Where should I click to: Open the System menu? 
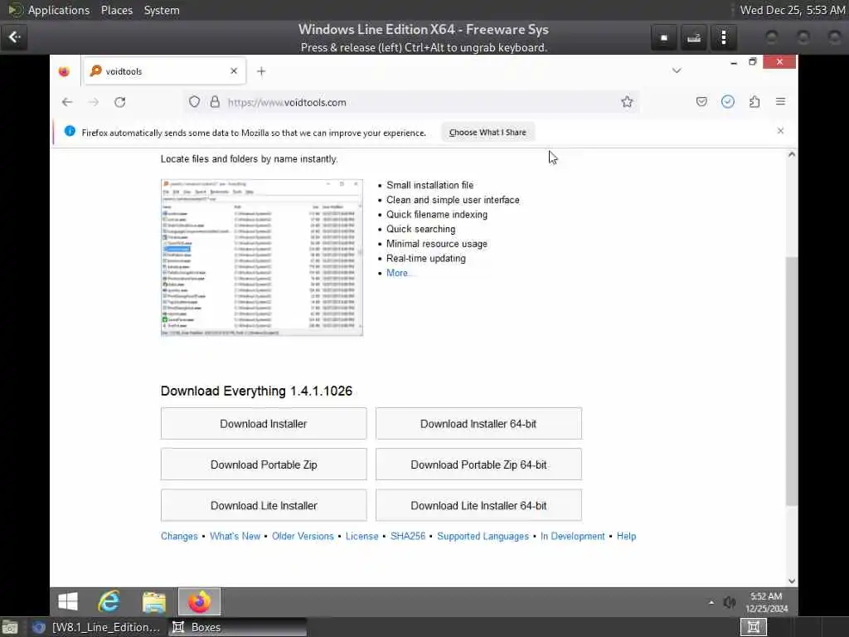[x=162, y=10]
